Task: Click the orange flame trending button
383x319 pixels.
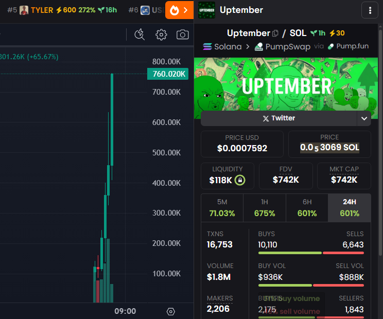Action: [x=179, y=10]
